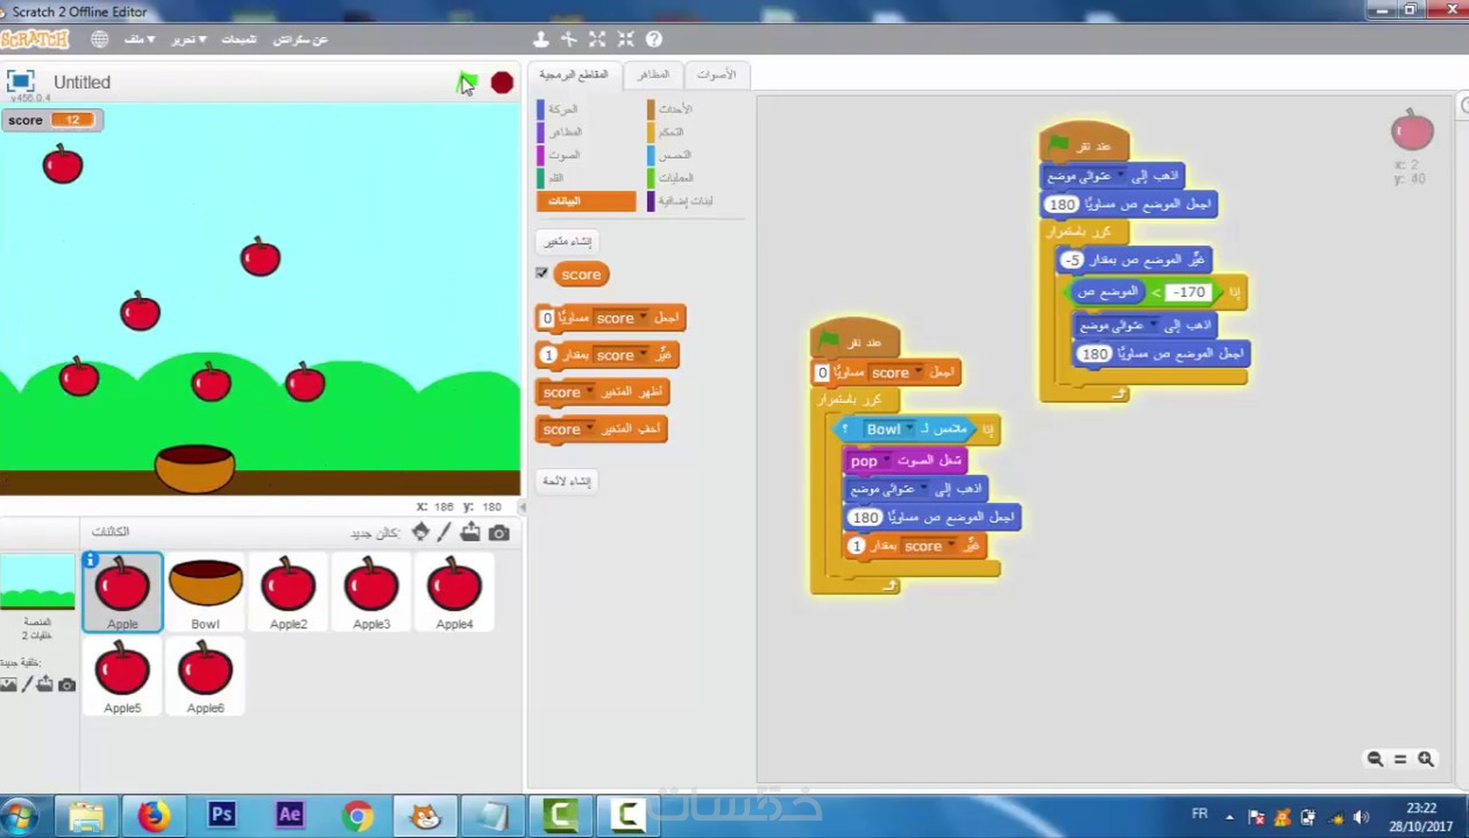Open the Sound blocks category

[562, 155]
